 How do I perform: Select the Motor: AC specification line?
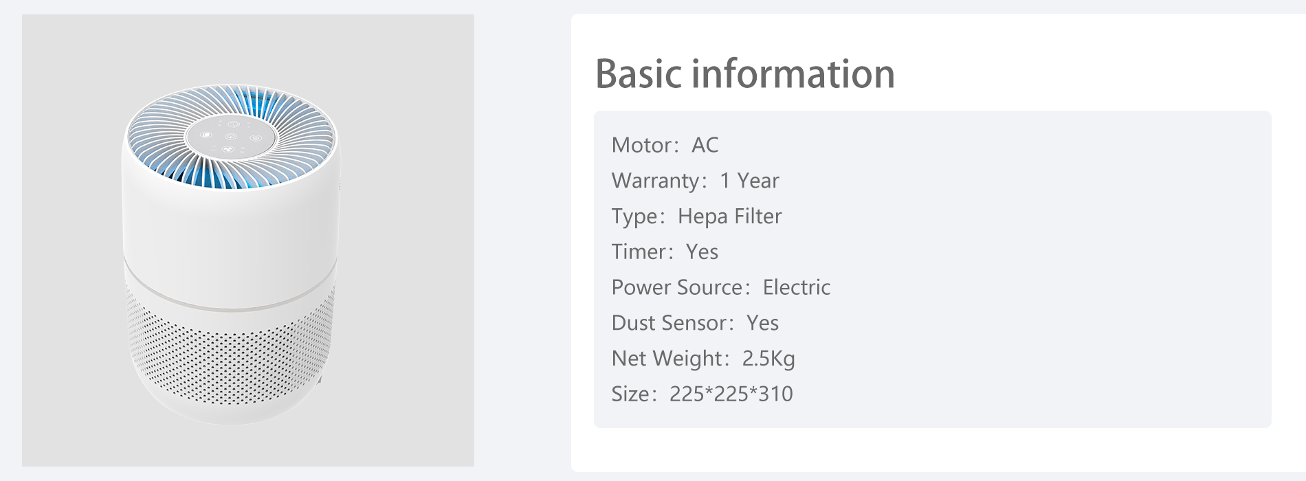(665, 145)
